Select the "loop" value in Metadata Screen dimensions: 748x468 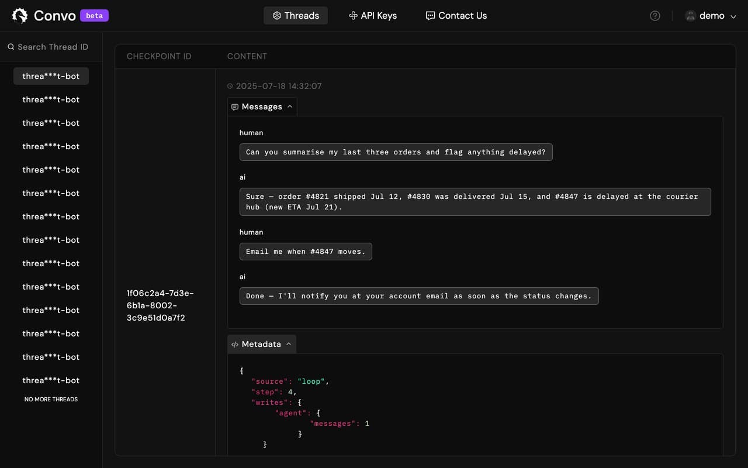pyautogui.click(x=311, y=381)
